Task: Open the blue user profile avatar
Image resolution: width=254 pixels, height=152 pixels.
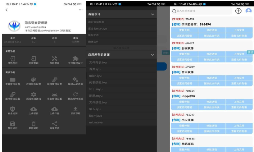Action: [248, 11]
